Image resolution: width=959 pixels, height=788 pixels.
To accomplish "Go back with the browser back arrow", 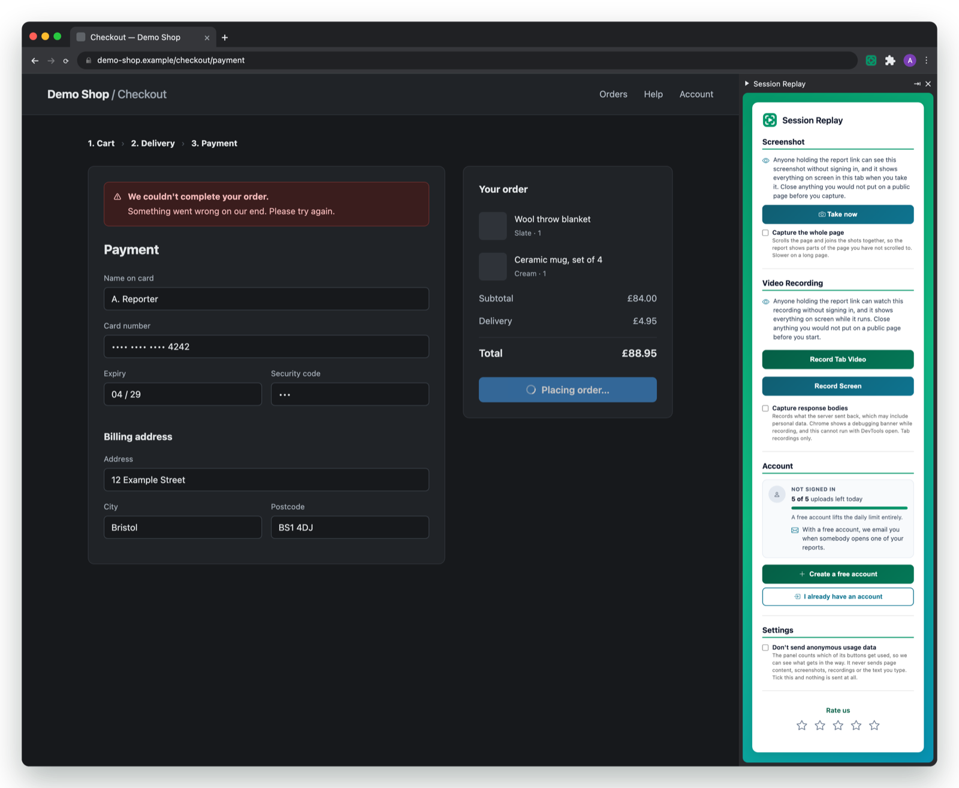I will coord(35,61).
